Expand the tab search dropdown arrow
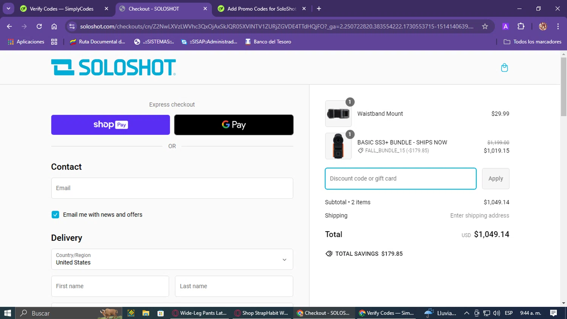This screenshot has height=319, width=567. click(8, 9)
